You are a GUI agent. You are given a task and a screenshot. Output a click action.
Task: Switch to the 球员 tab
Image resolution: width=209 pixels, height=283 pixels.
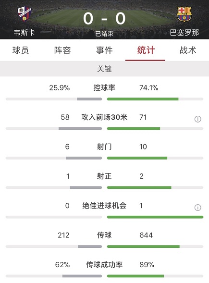coord(21,50)
